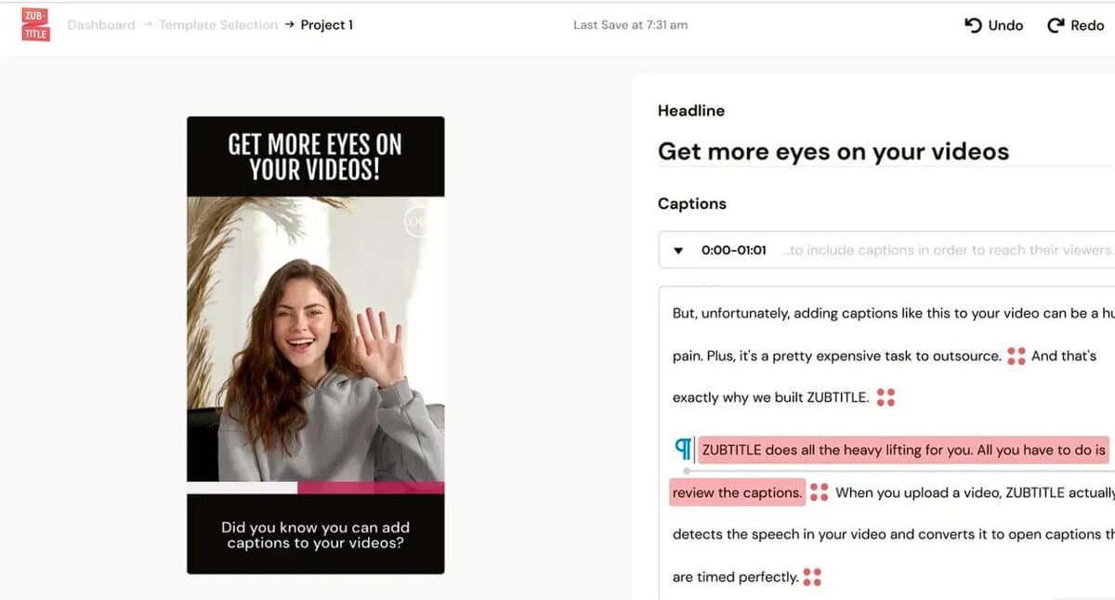Click the blue paragraph mark icon
This screenshot has width=1115, height=600.
click(x=683, y=450)
